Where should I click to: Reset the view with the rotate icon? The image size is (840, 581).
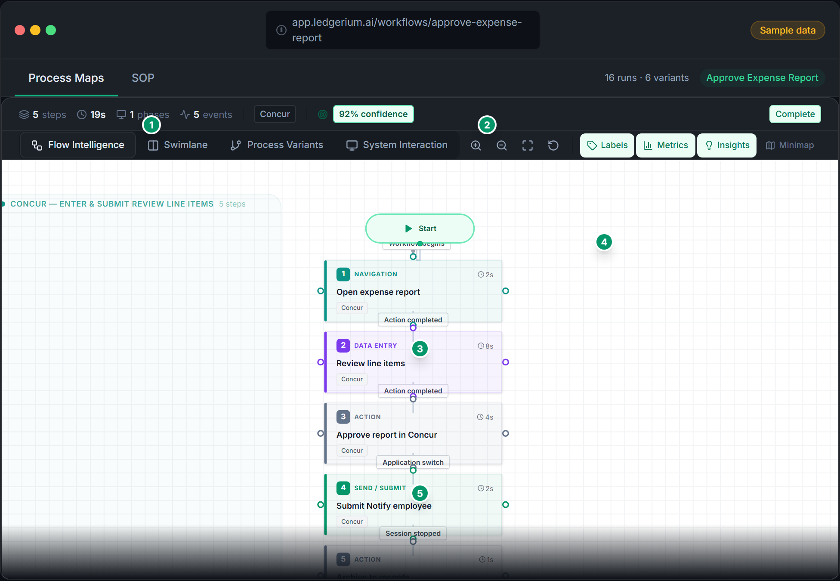click(553, 145)
